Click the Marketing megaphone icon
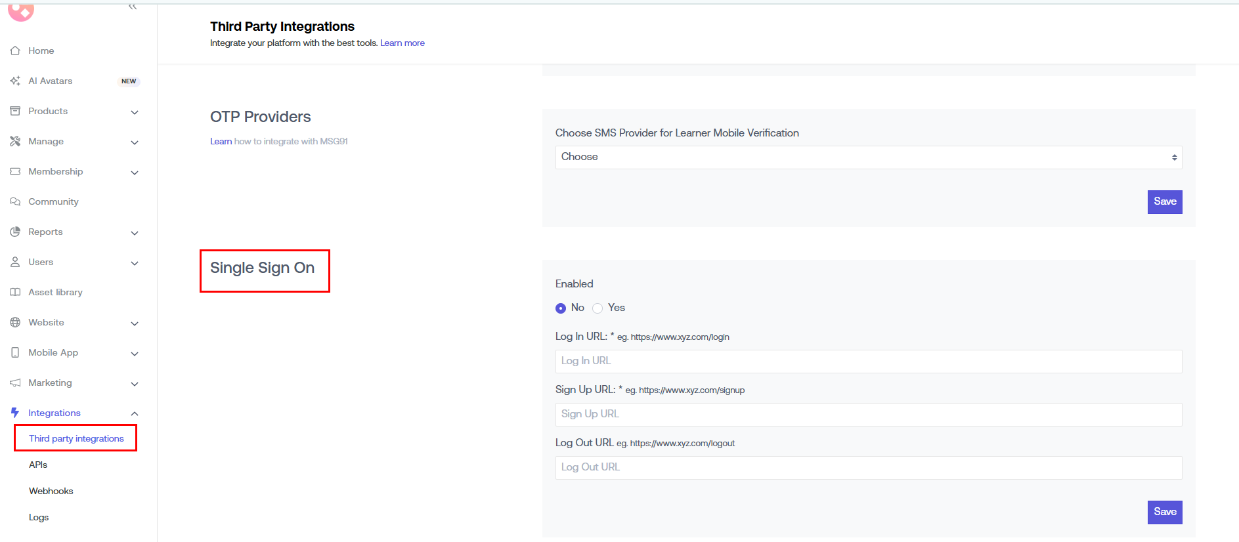Viewport: 1239px width, 542px height. click(x=15, y=383)
